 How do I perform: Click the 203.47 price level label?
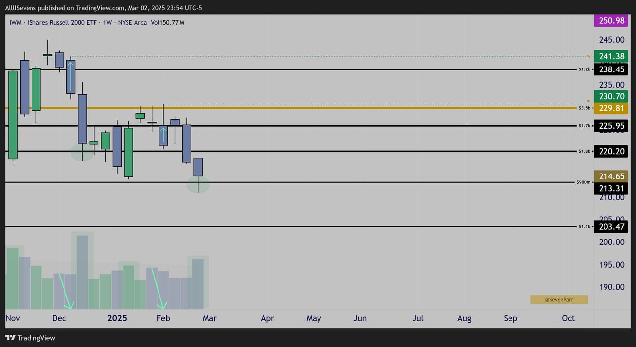click(611, 227)
